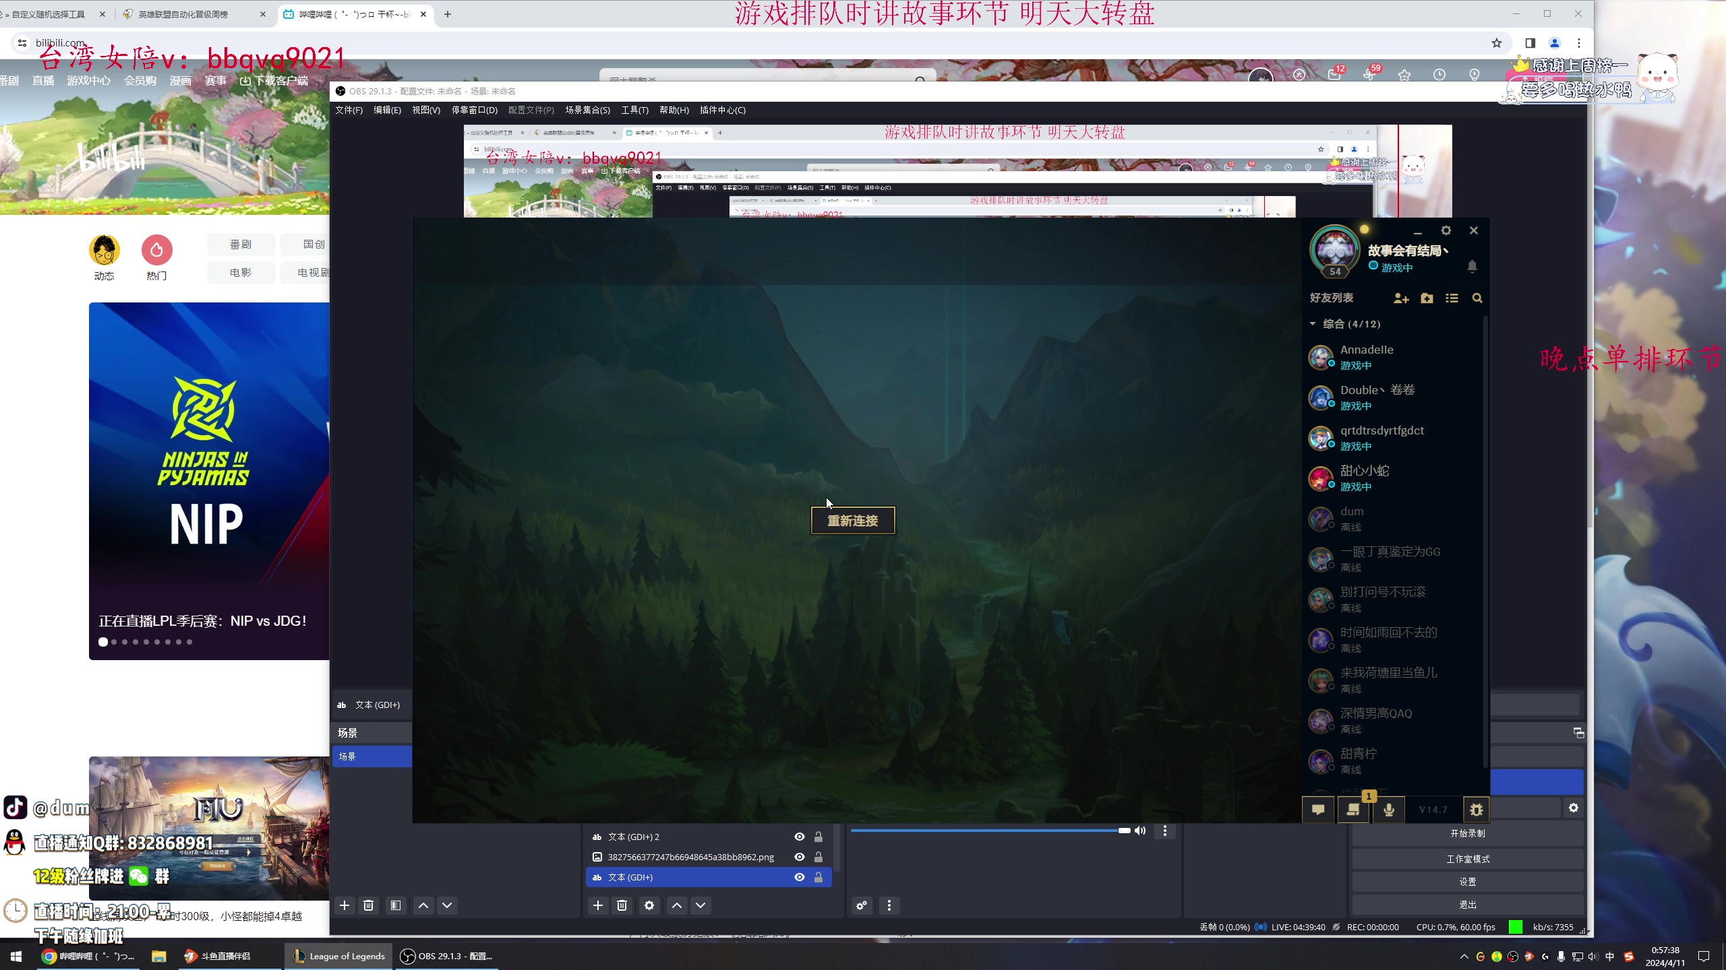The width and height of the screenshot is (1726, 970).
Task: Switch to 英雄联盟自动化晋级周榜 tab
Action: (196, 14)
